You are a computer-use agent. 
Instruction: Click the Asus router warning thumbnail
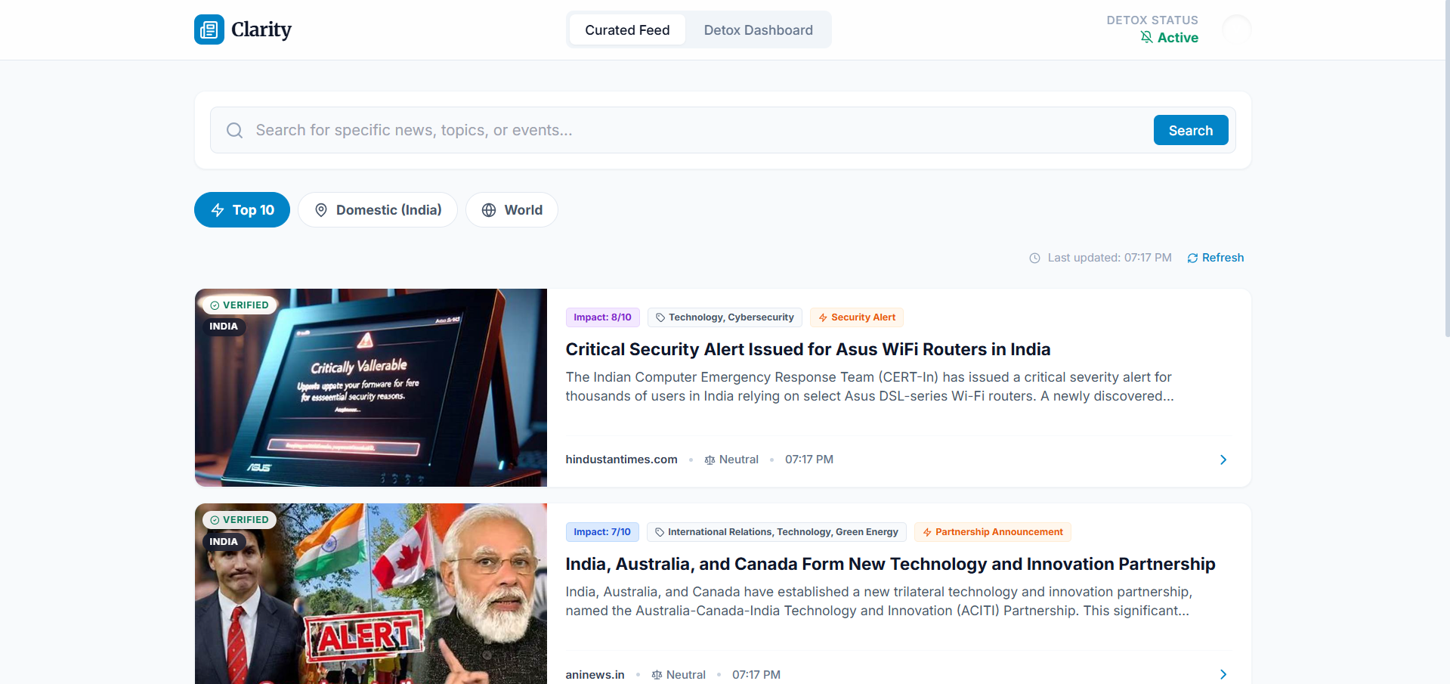pos(370,388)
